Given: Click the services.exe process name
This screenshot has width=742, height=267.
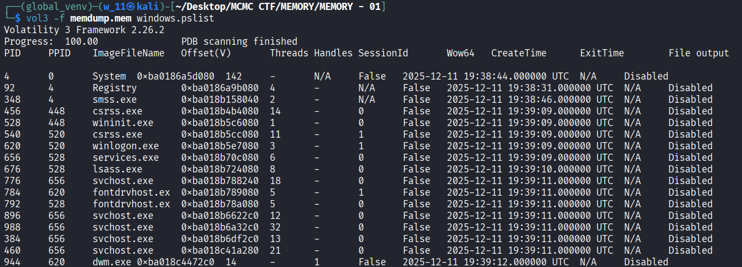Looking at the screenshot, I should (126, 158).
